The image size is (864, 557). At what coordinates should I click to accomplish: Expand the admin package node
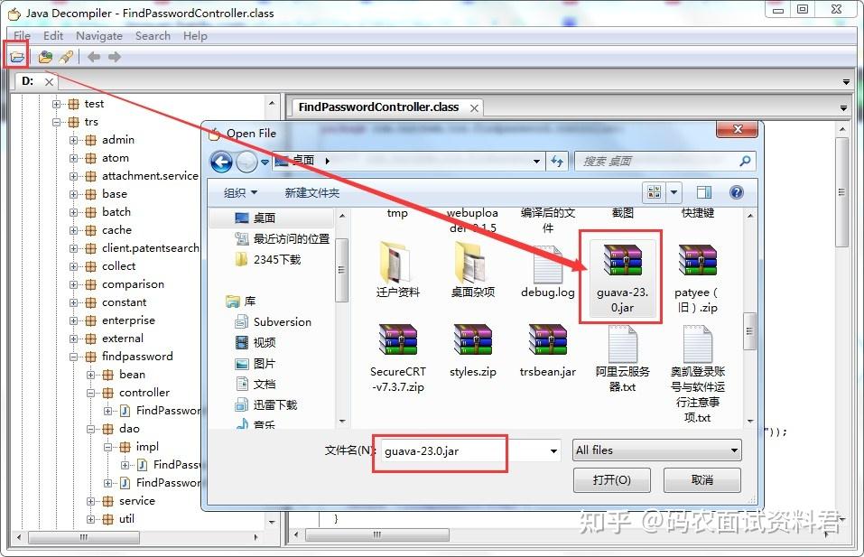click(x=73, y=140)
